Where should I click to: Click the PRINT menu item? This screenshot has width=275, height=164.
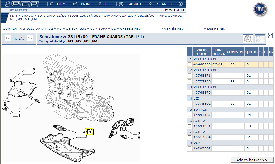[86, 4]
